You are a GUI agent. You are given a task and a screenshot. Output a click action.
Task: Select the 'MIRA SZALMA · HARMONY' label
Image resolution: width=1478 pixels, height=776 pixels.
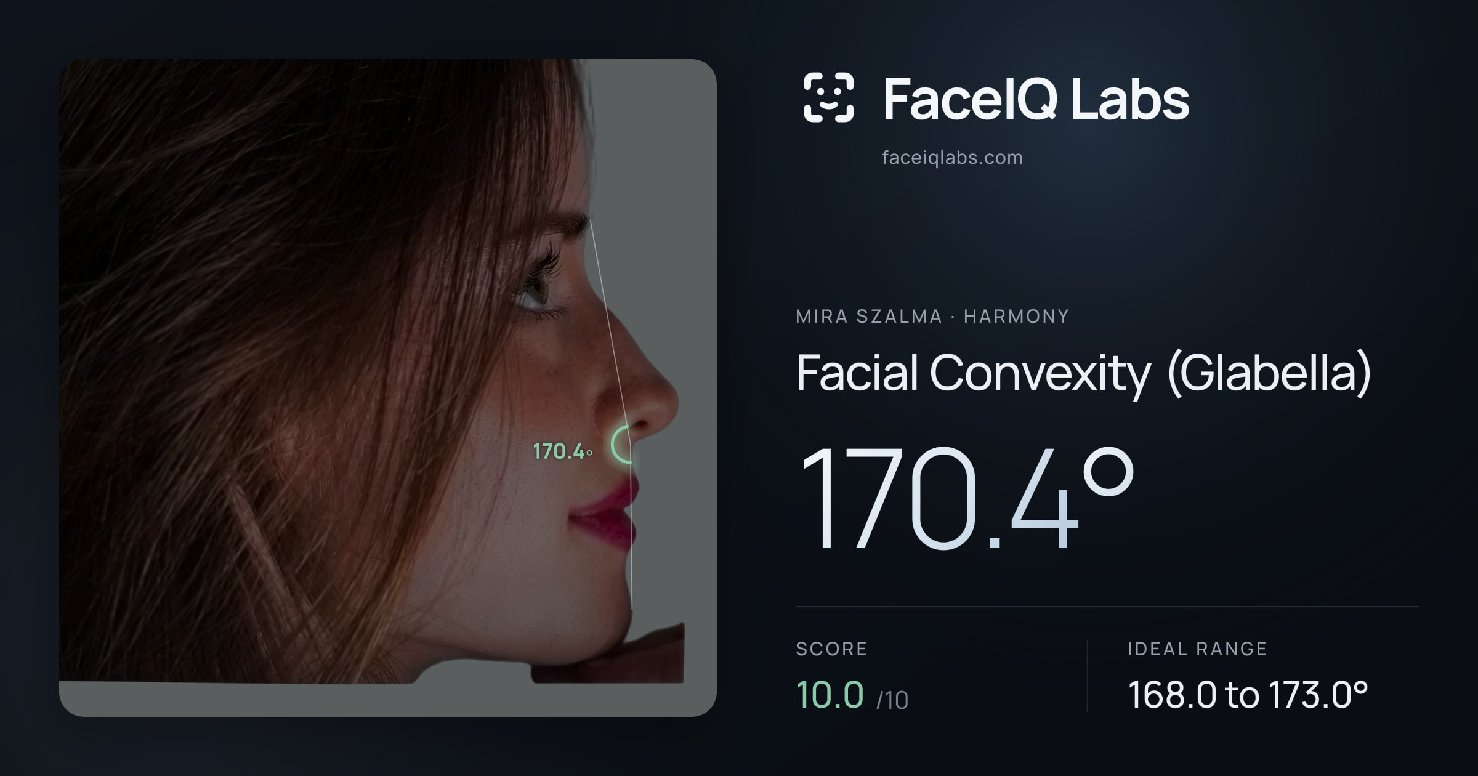click(x=932, y=316)
